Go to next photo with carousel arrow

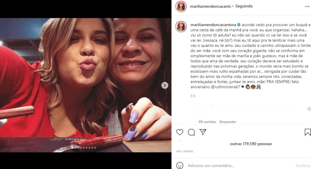(165, 85)
